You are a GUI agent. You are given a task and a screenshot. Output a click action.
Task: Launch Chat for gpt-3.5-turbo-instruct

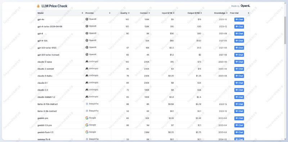(x=239, y=55)
